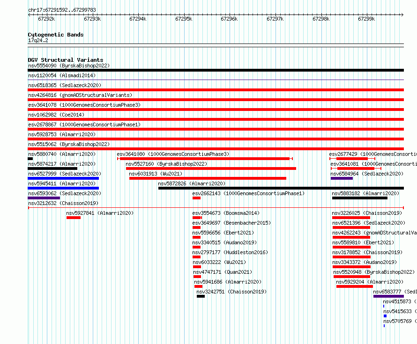Click the red bar under nsv5927841
The width and height of the screenshot is (417, 344).
74,218
